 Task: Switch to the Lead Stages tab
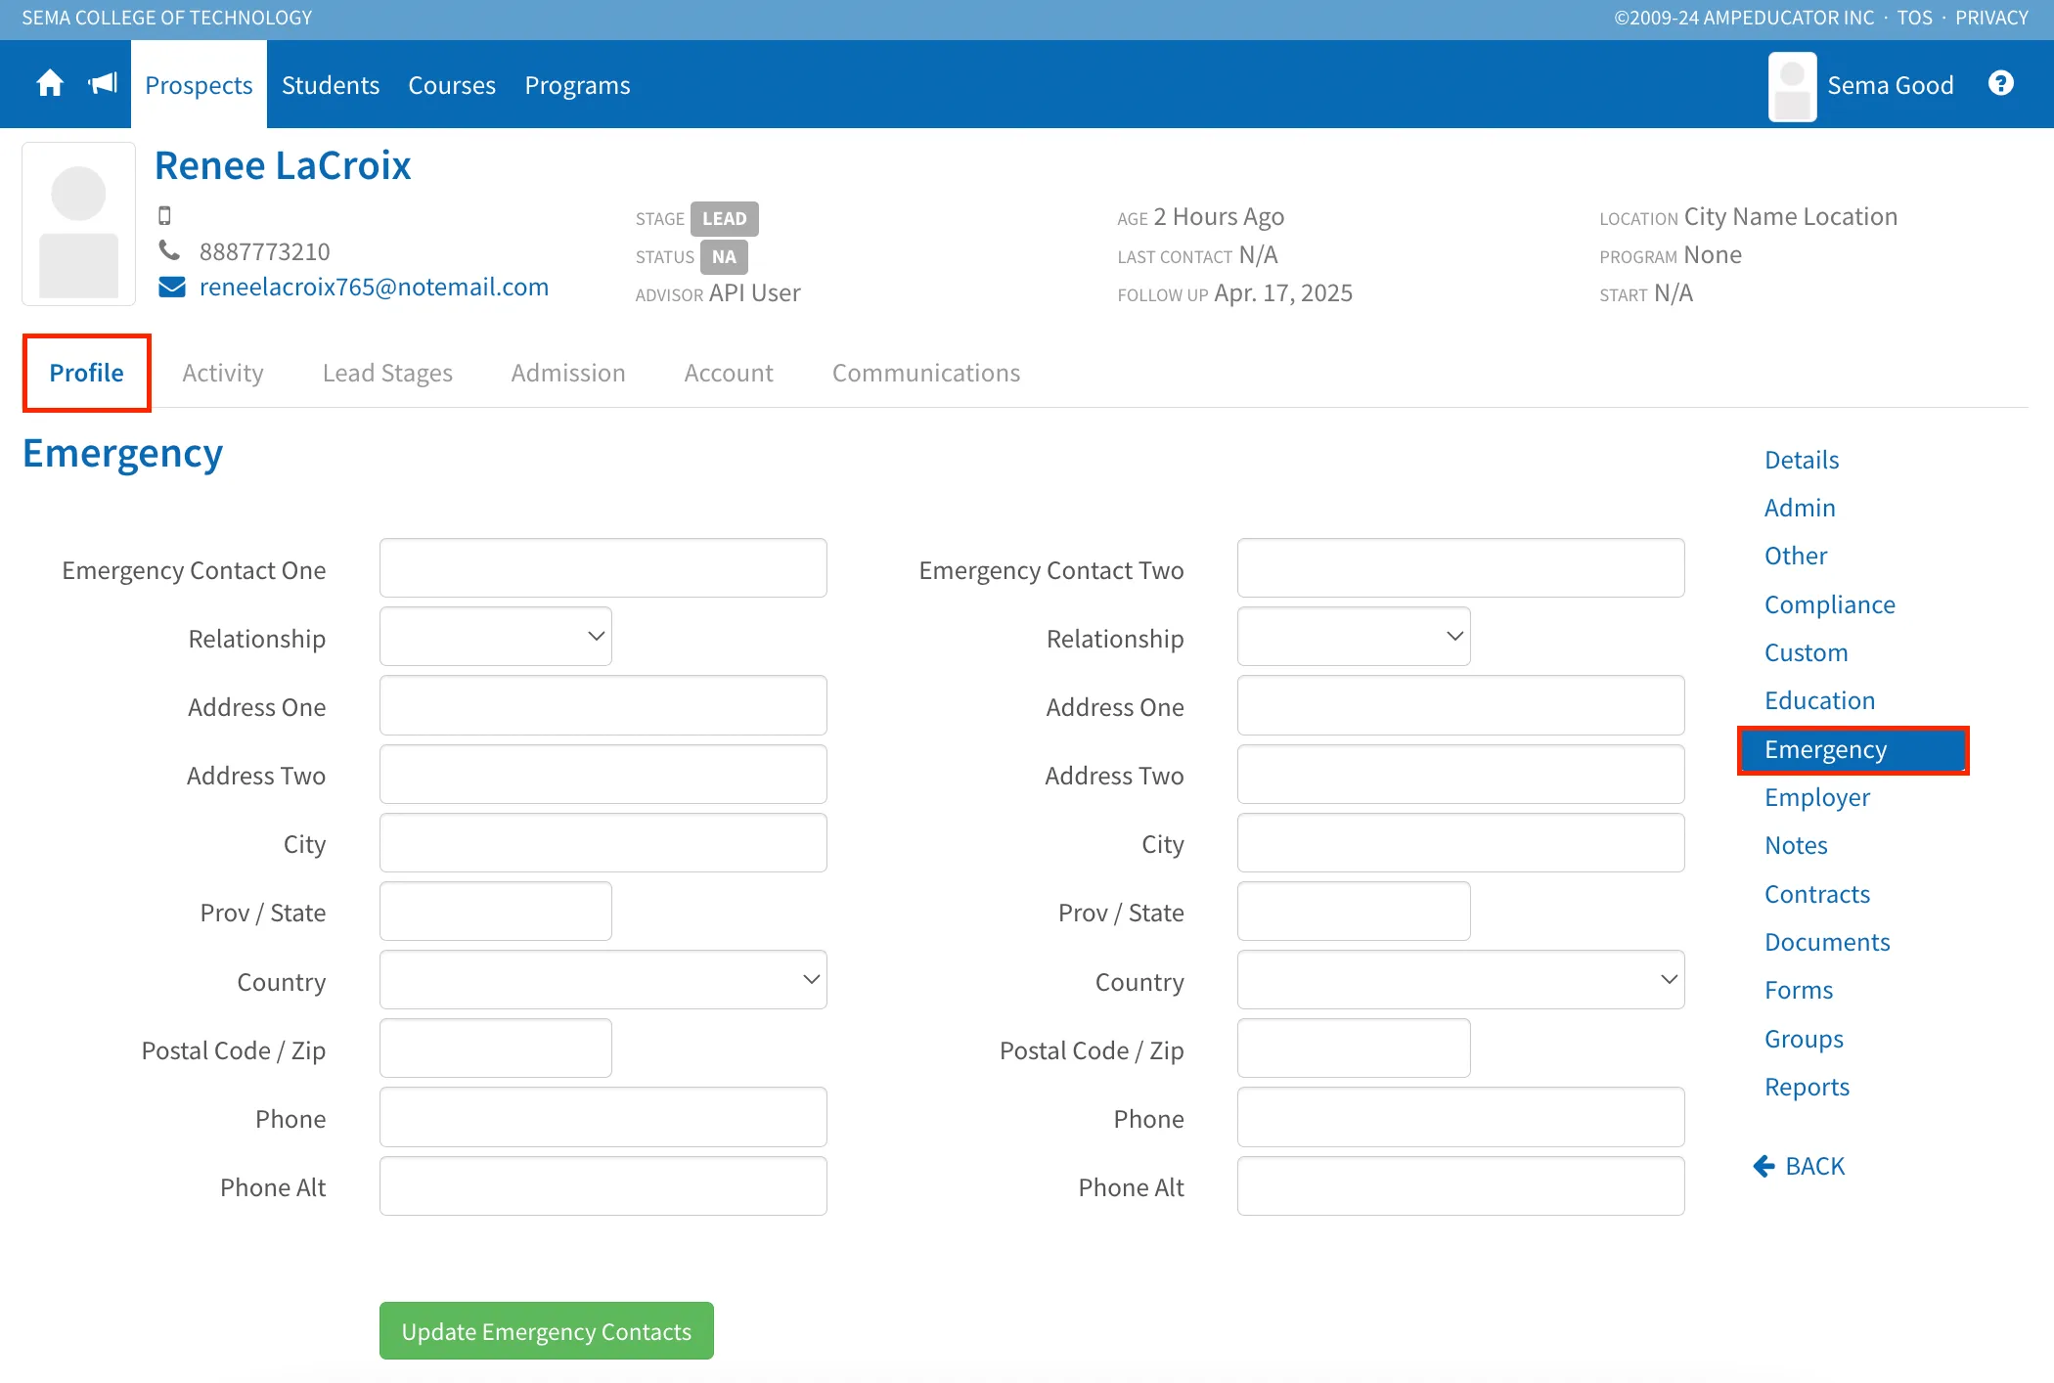coord(387,373)
